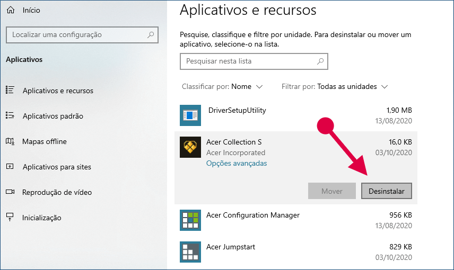The image size is (454, 270).
Task: Click the Acer Jumpstart app icon
Action: tap(190, 252)
